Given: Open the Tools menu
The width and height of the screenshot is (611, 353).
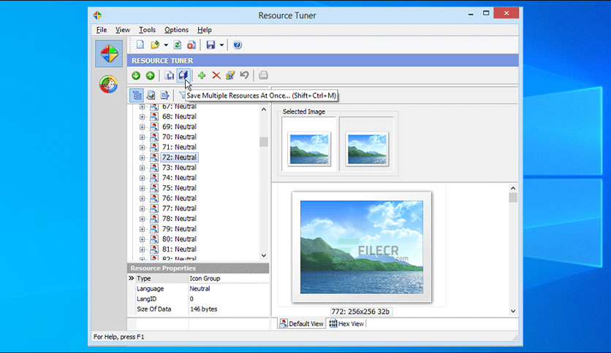Looking at the screenshot, I should [147, 30].
